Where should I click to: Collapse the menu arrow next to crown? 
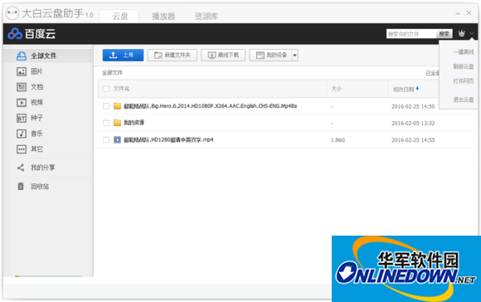coord(472,33)
